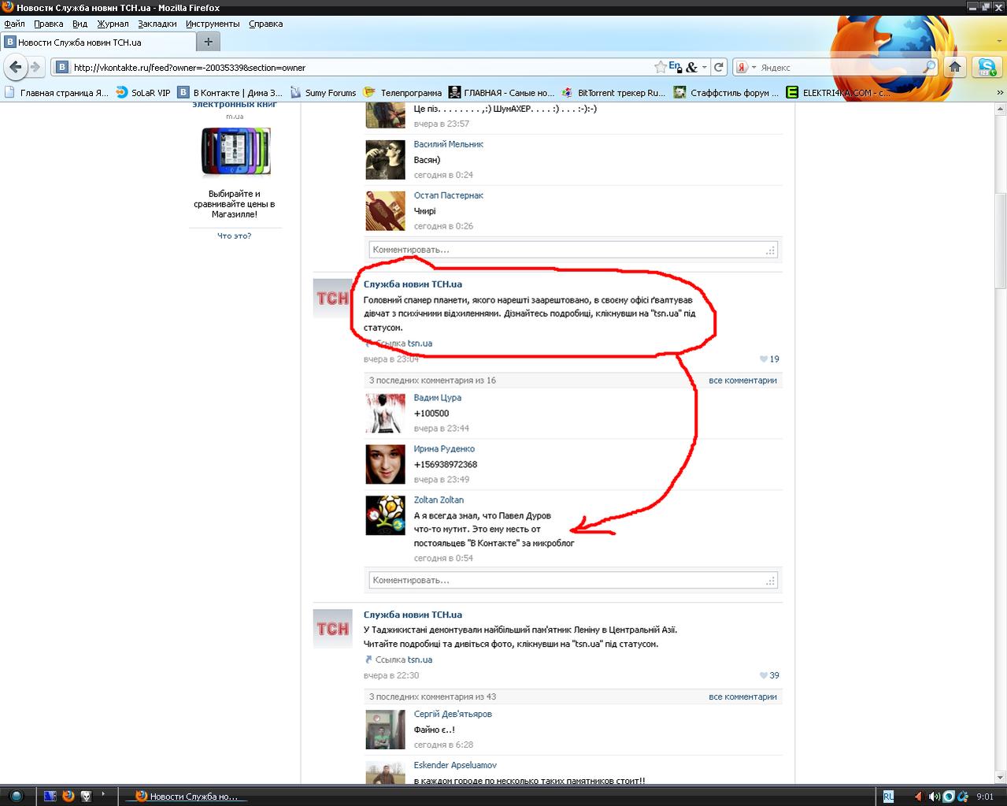1007x806 pixels.
Task: Click the volume icon in system tray
Action: coord(934,796)
